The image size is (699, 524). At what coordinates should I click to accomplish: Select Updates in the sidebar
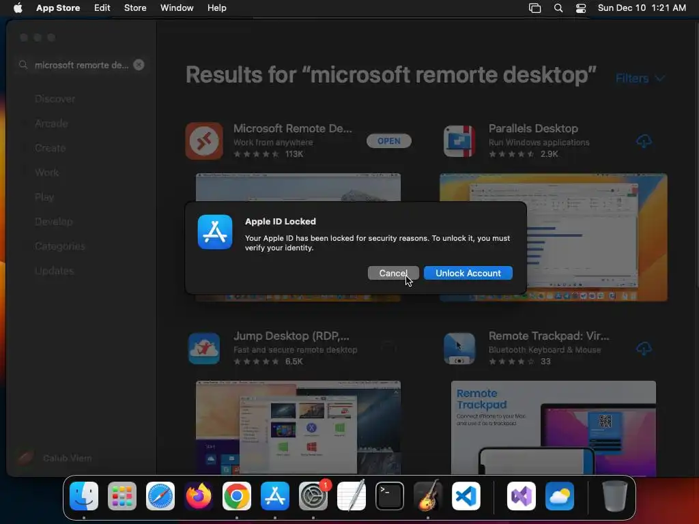(55, 270)
